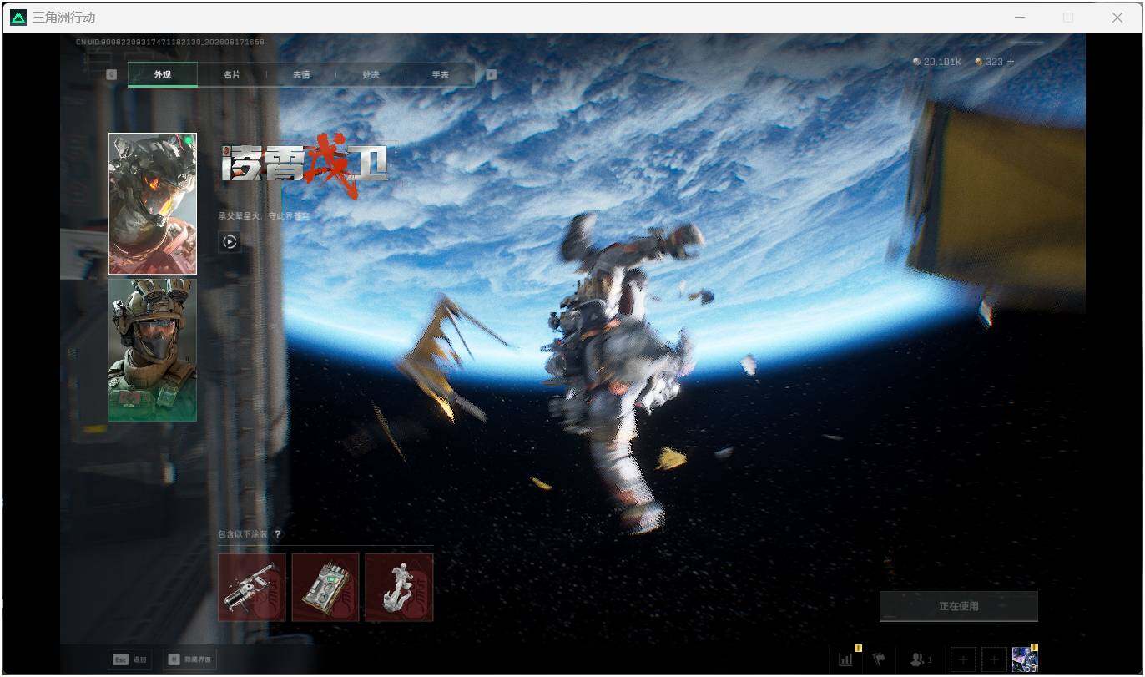Image resolution: width=1145 pixels, height=677 pixels.
Task: Select the 表情 tab
Action: pyautogui.click(x=301, y=74)
